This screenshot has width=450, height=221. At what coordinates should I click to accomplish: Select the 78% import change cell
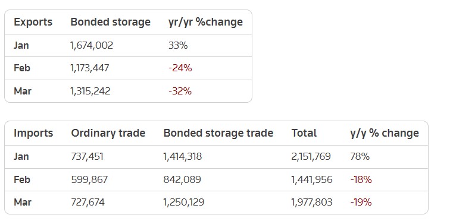[360, 156]
